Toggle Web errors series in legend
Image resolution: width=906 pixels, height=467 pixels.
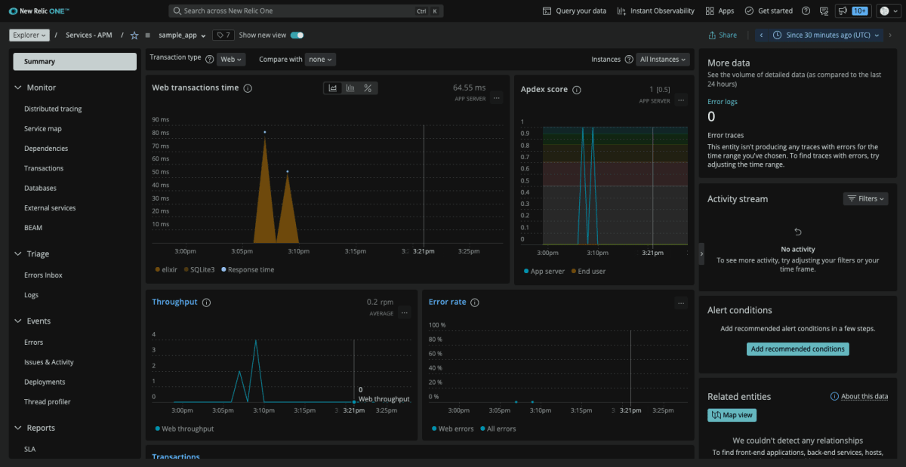453,429
